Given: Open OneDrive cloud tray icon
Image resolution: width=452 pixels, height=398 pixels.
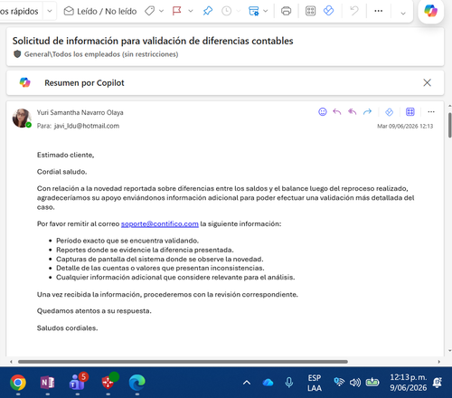Looking at the screenshot, I should pyautogui.click(x=268, y=383).
